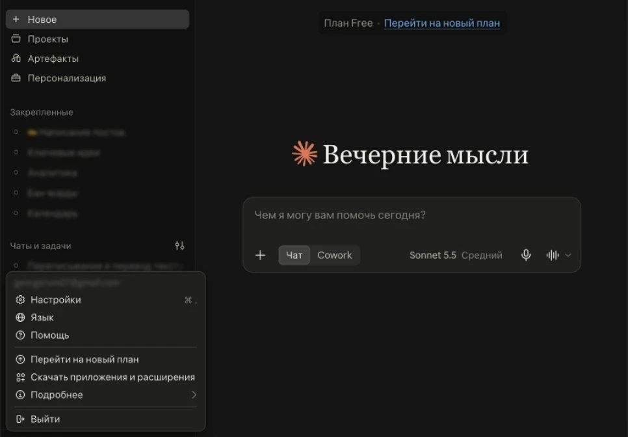Select Перейти на новый план in the account menu

(106, 360)
